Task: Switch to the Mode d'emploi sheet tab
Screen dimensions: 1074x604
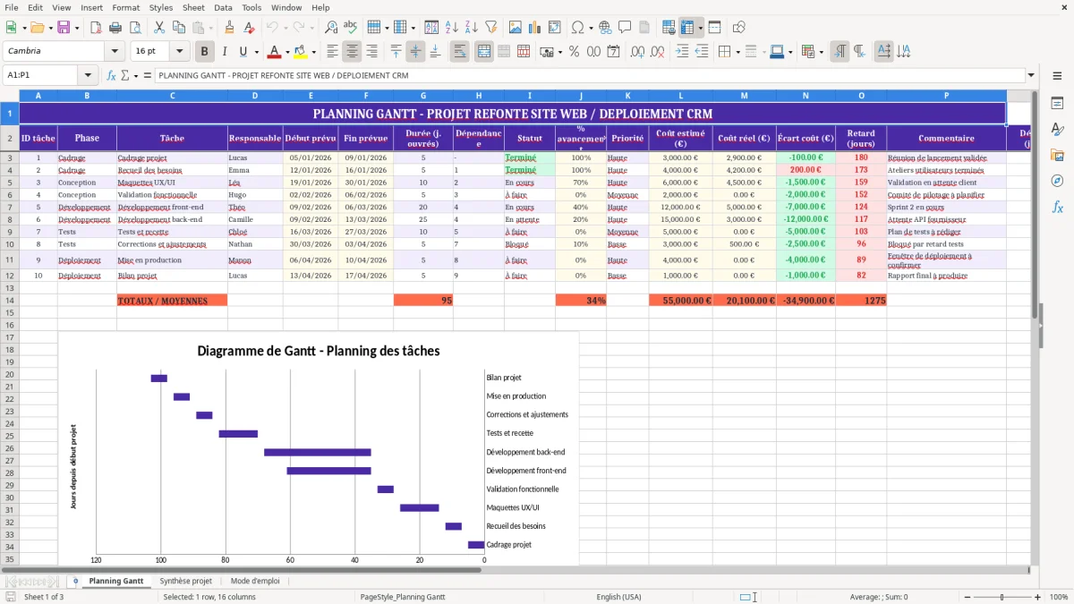Action: (x=255, y=581)
